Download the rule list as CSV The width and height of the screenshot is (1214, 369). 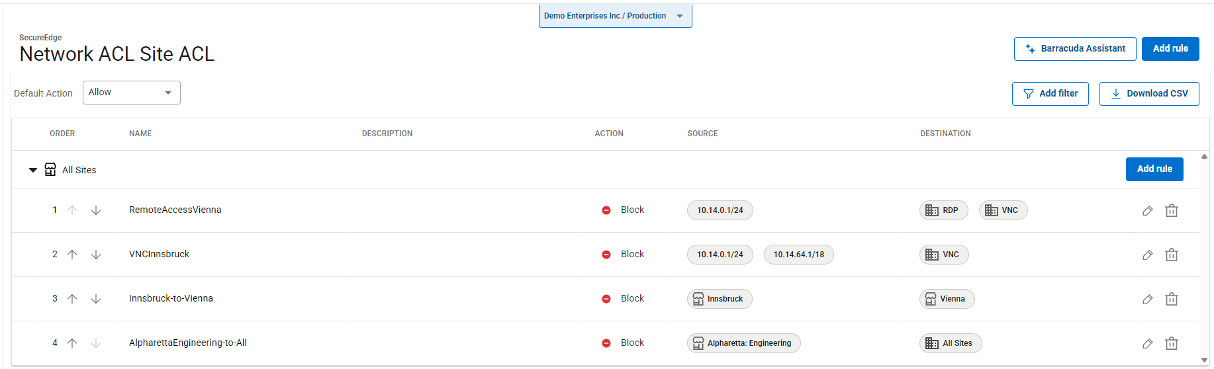click(x=1148, y=94)
